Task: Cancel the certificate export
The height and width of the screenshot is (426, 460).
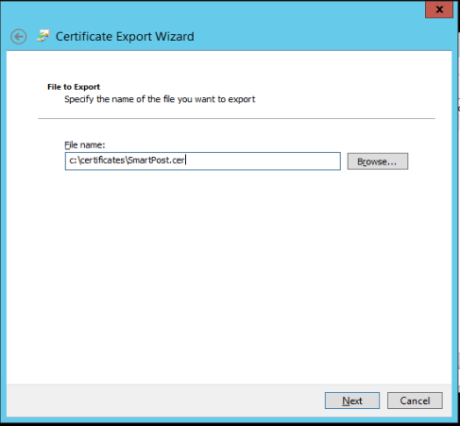Action: tap(415, 400)
